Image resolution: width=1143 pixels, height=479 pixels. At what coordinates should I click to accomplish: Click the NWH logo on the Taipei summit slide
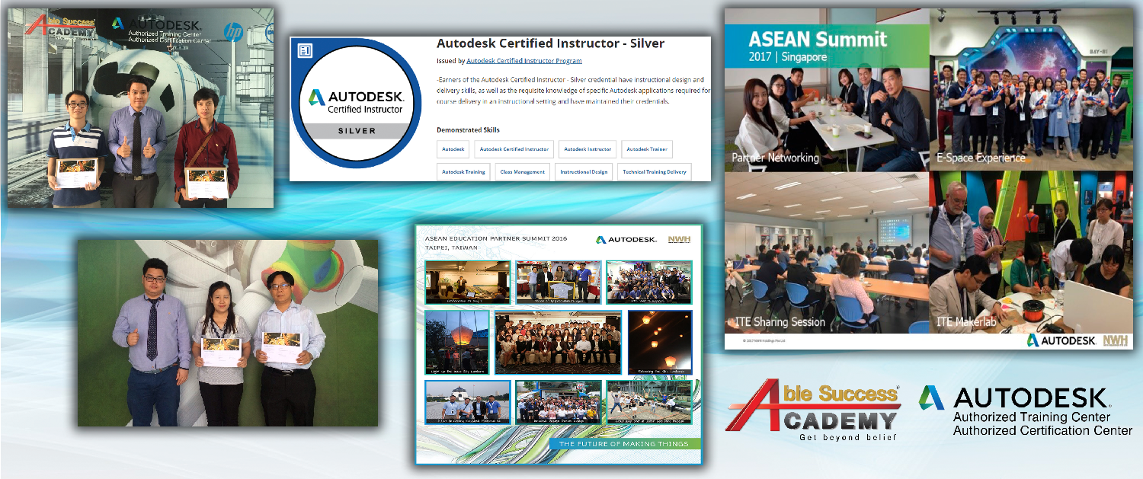pos(680,239)
